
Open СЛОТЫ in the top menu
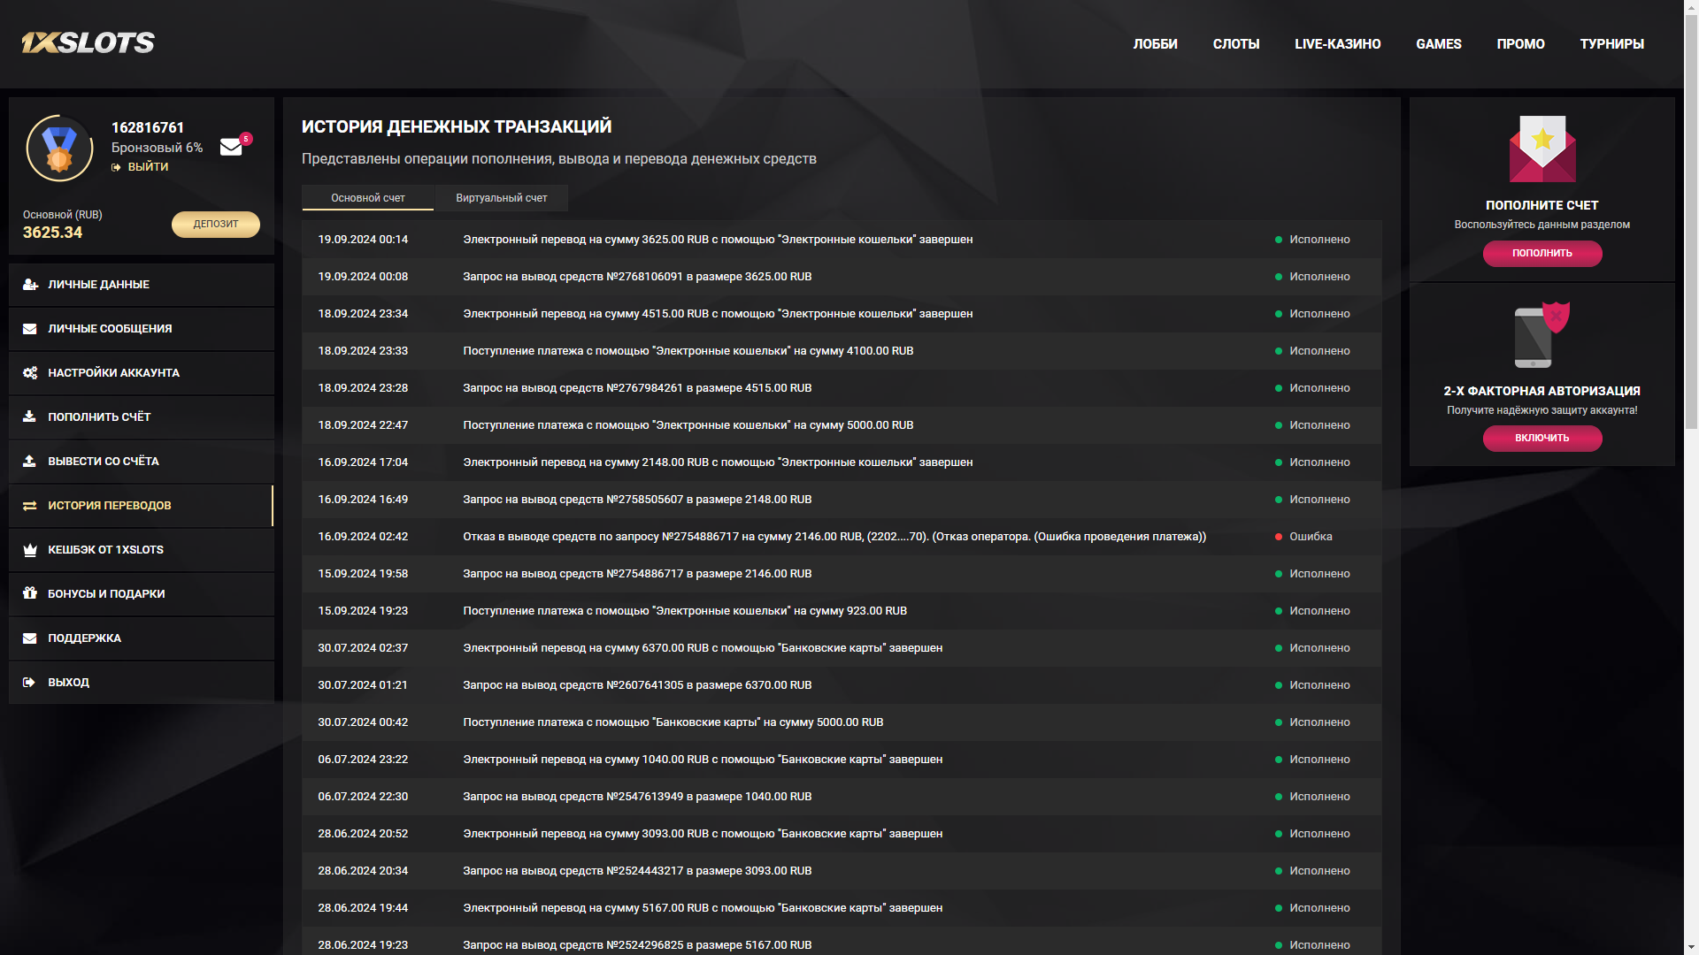(x=1235, y=44)
